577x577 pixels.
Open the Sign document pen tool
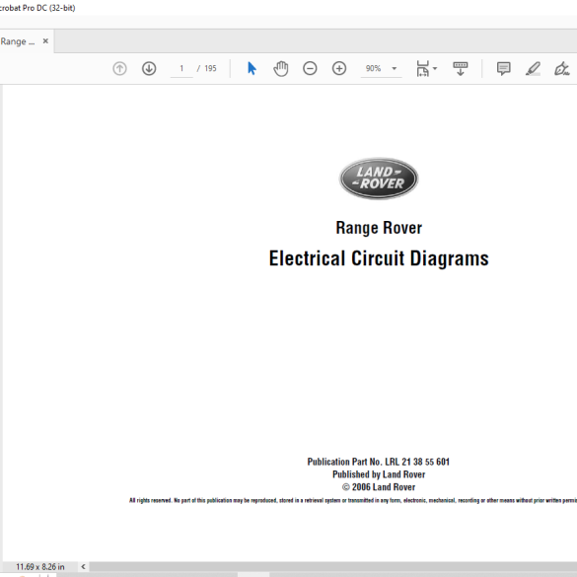(x=561, y=68)
